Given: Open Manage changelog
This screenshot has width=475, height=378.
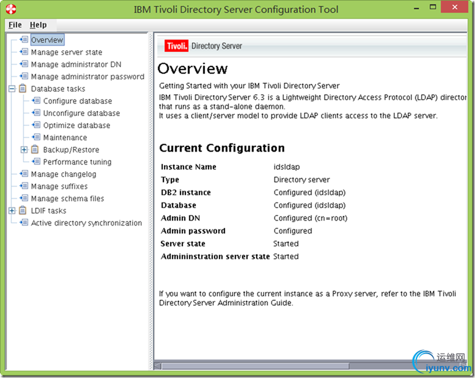Looking at the screenshot, I should (x=63, y=174).
